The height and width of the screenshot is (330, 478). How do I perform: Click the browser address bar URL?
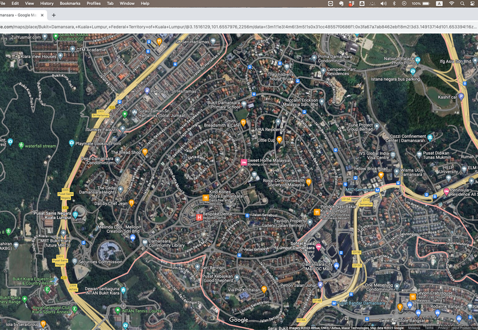[239, 27]
